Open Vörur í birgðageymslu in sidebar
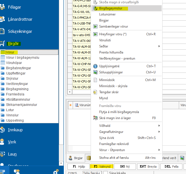186x174 pixels. click(22, 58)
